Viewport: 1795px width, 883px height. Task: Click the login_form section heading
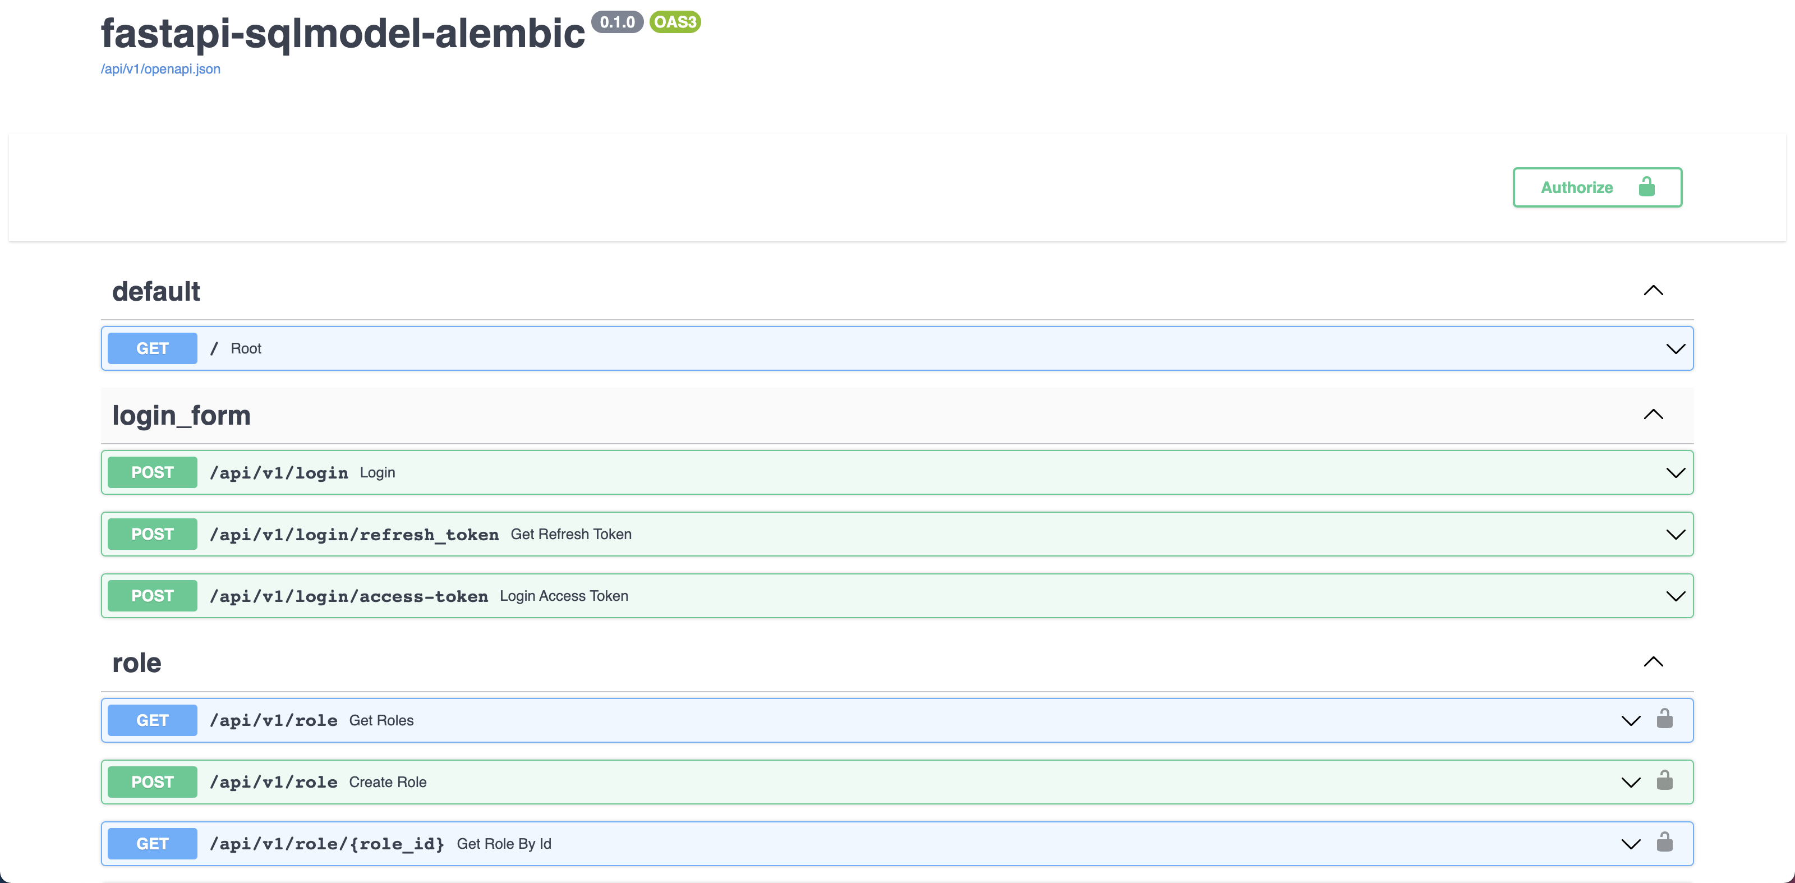(x=181, y=415)
